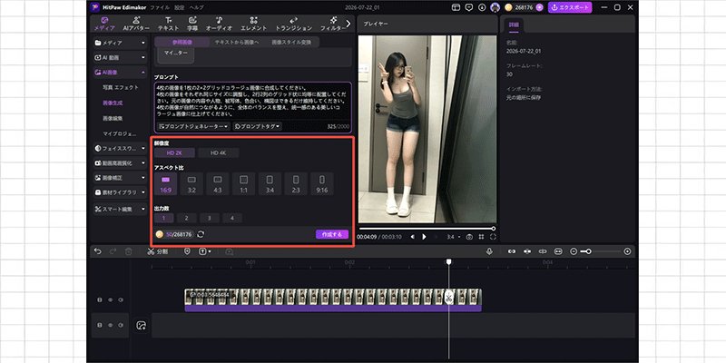
Task: Click the timeline zoom-out minus icon
Action: click(x=574, y=251)
